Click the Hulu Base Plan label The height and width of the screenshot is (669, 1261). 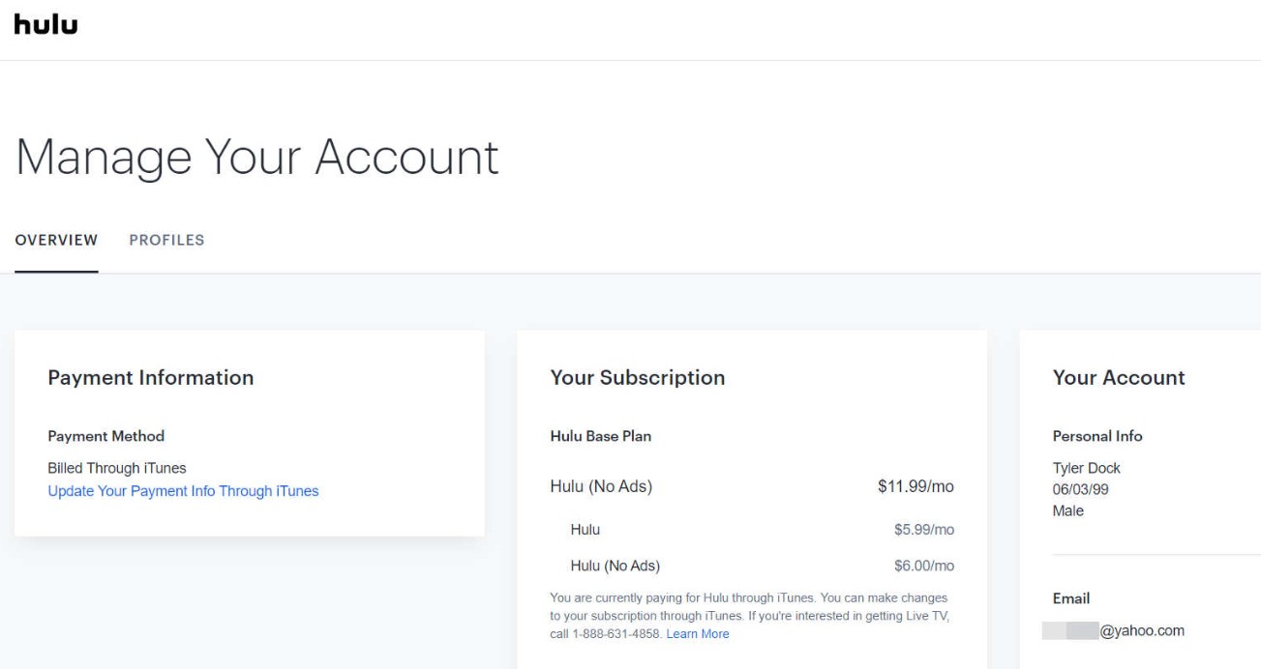pyautogui.click(x=601, y=436)
